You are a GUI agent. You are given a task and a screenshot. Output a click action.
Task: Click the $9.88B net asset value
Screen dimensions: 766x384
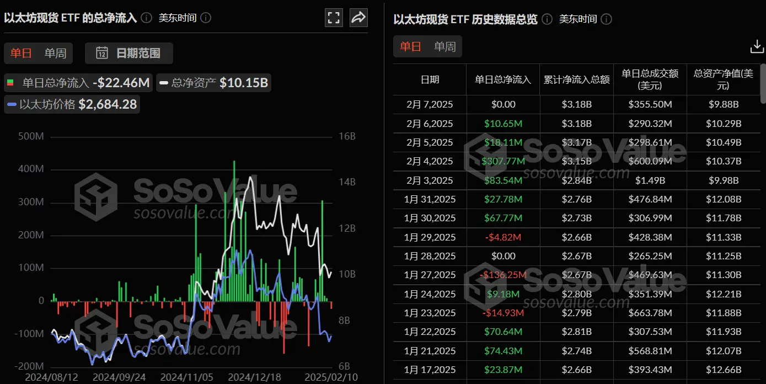723,104
